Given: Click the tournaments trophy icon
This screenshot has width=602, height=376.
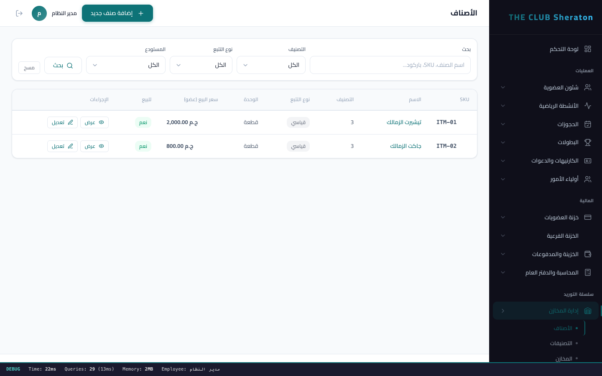Looking at the screenshot, I should click(588, 142).
